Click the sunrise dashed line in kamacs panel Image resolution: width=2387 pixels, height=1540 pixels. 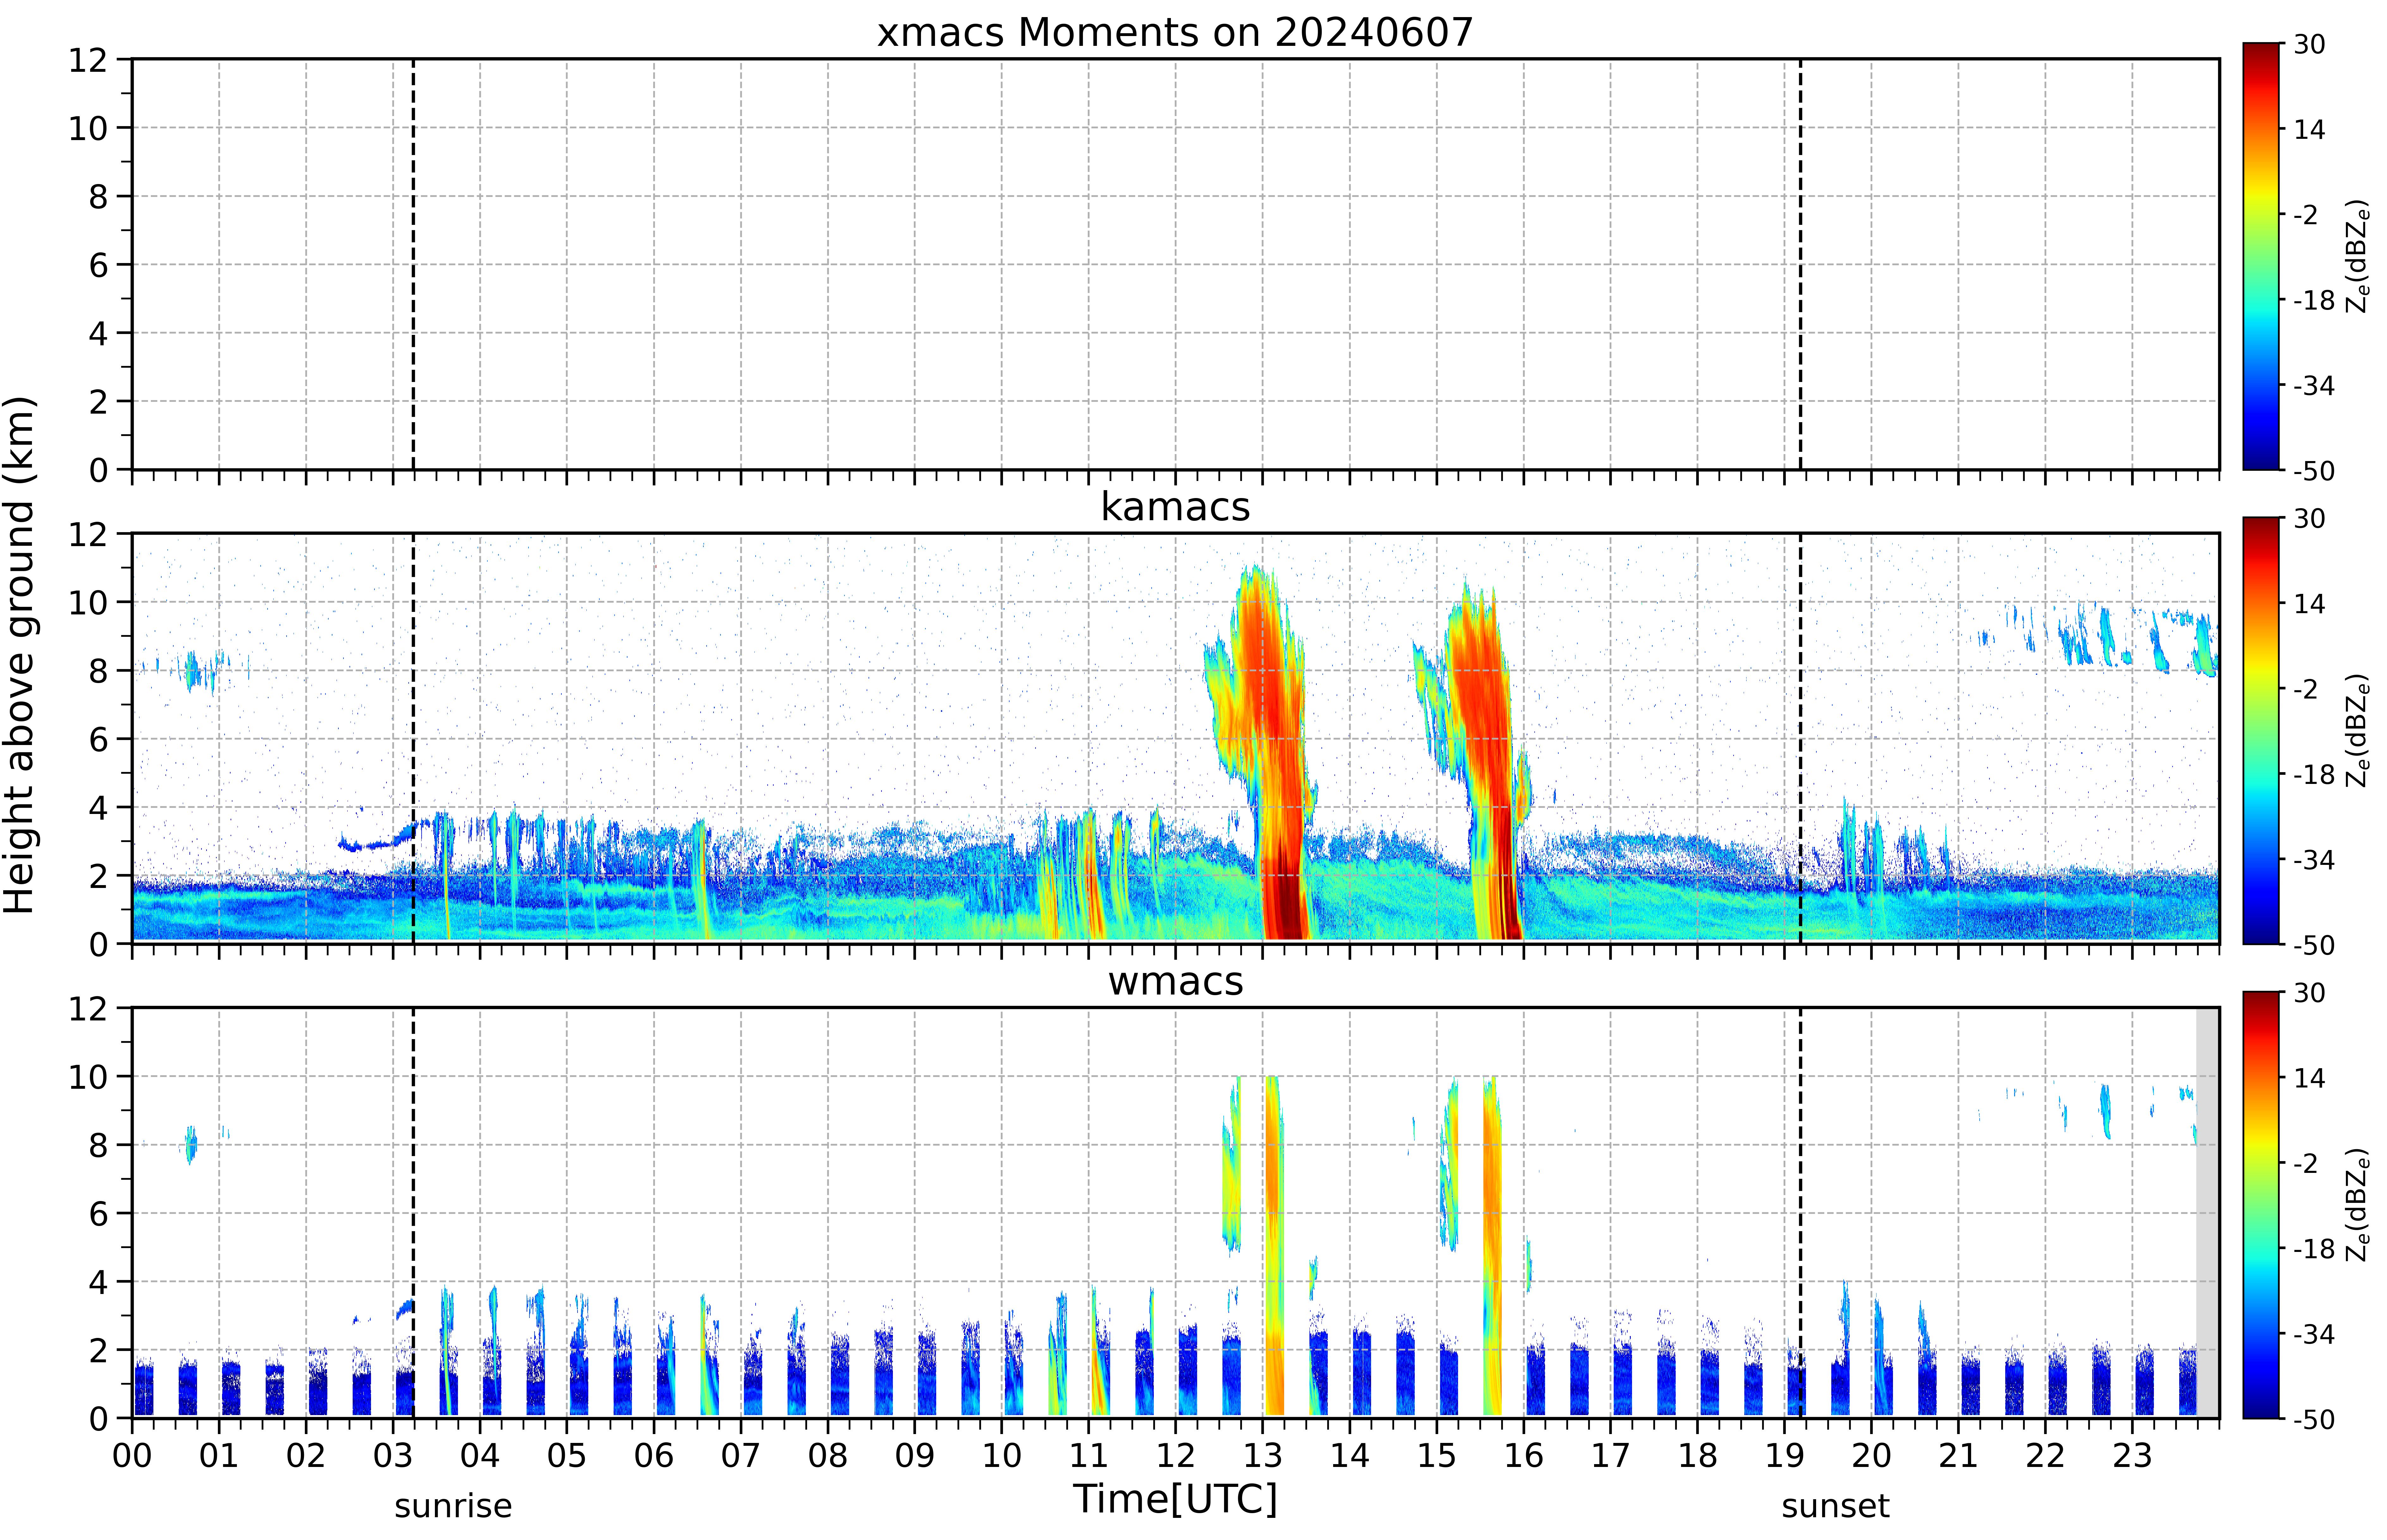[x=413, y=738]
